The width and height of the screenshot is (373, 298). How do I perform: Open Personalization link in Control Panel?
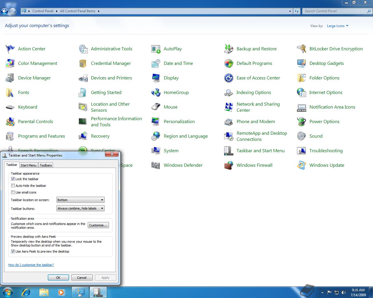pyautogui.click(x=179, y=122)
